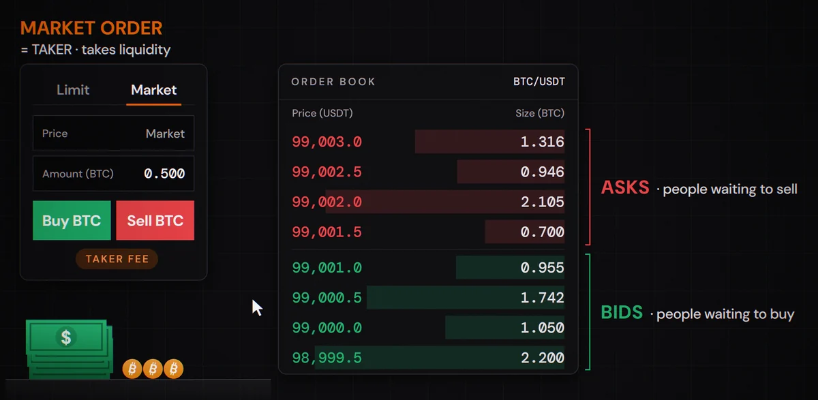This screenshot has height=400, width=818.
Task: Select ask price 99,002.5
Action: 327,172
